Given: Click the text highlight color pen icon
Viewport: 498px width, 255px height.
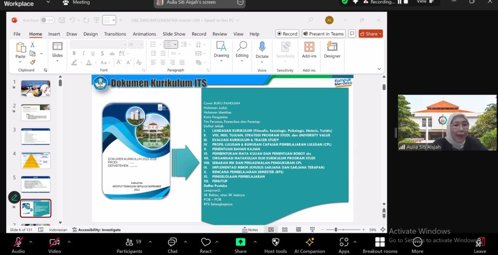Looking at the screenshot, I should pyautogui.click(x=74, y=62).
